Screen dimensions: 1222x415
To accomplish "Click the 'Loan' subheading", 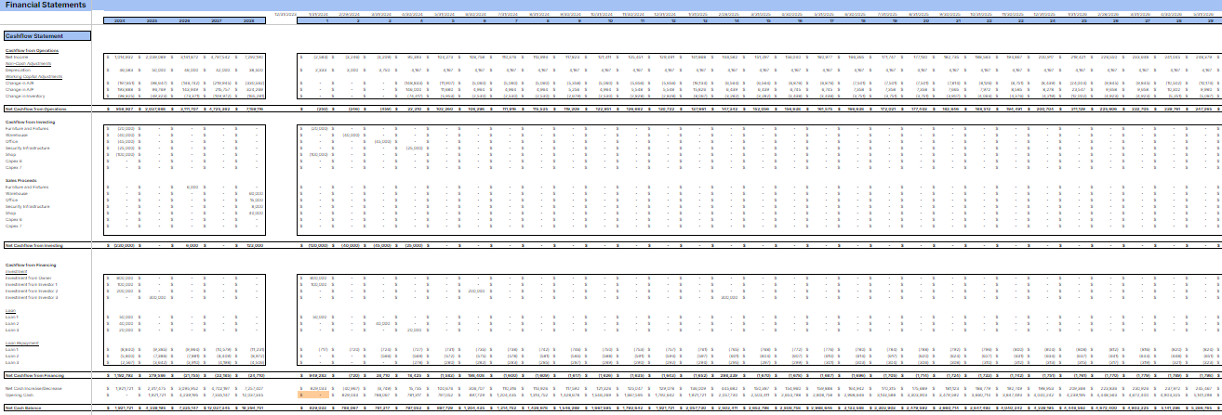I will (10, 310).
